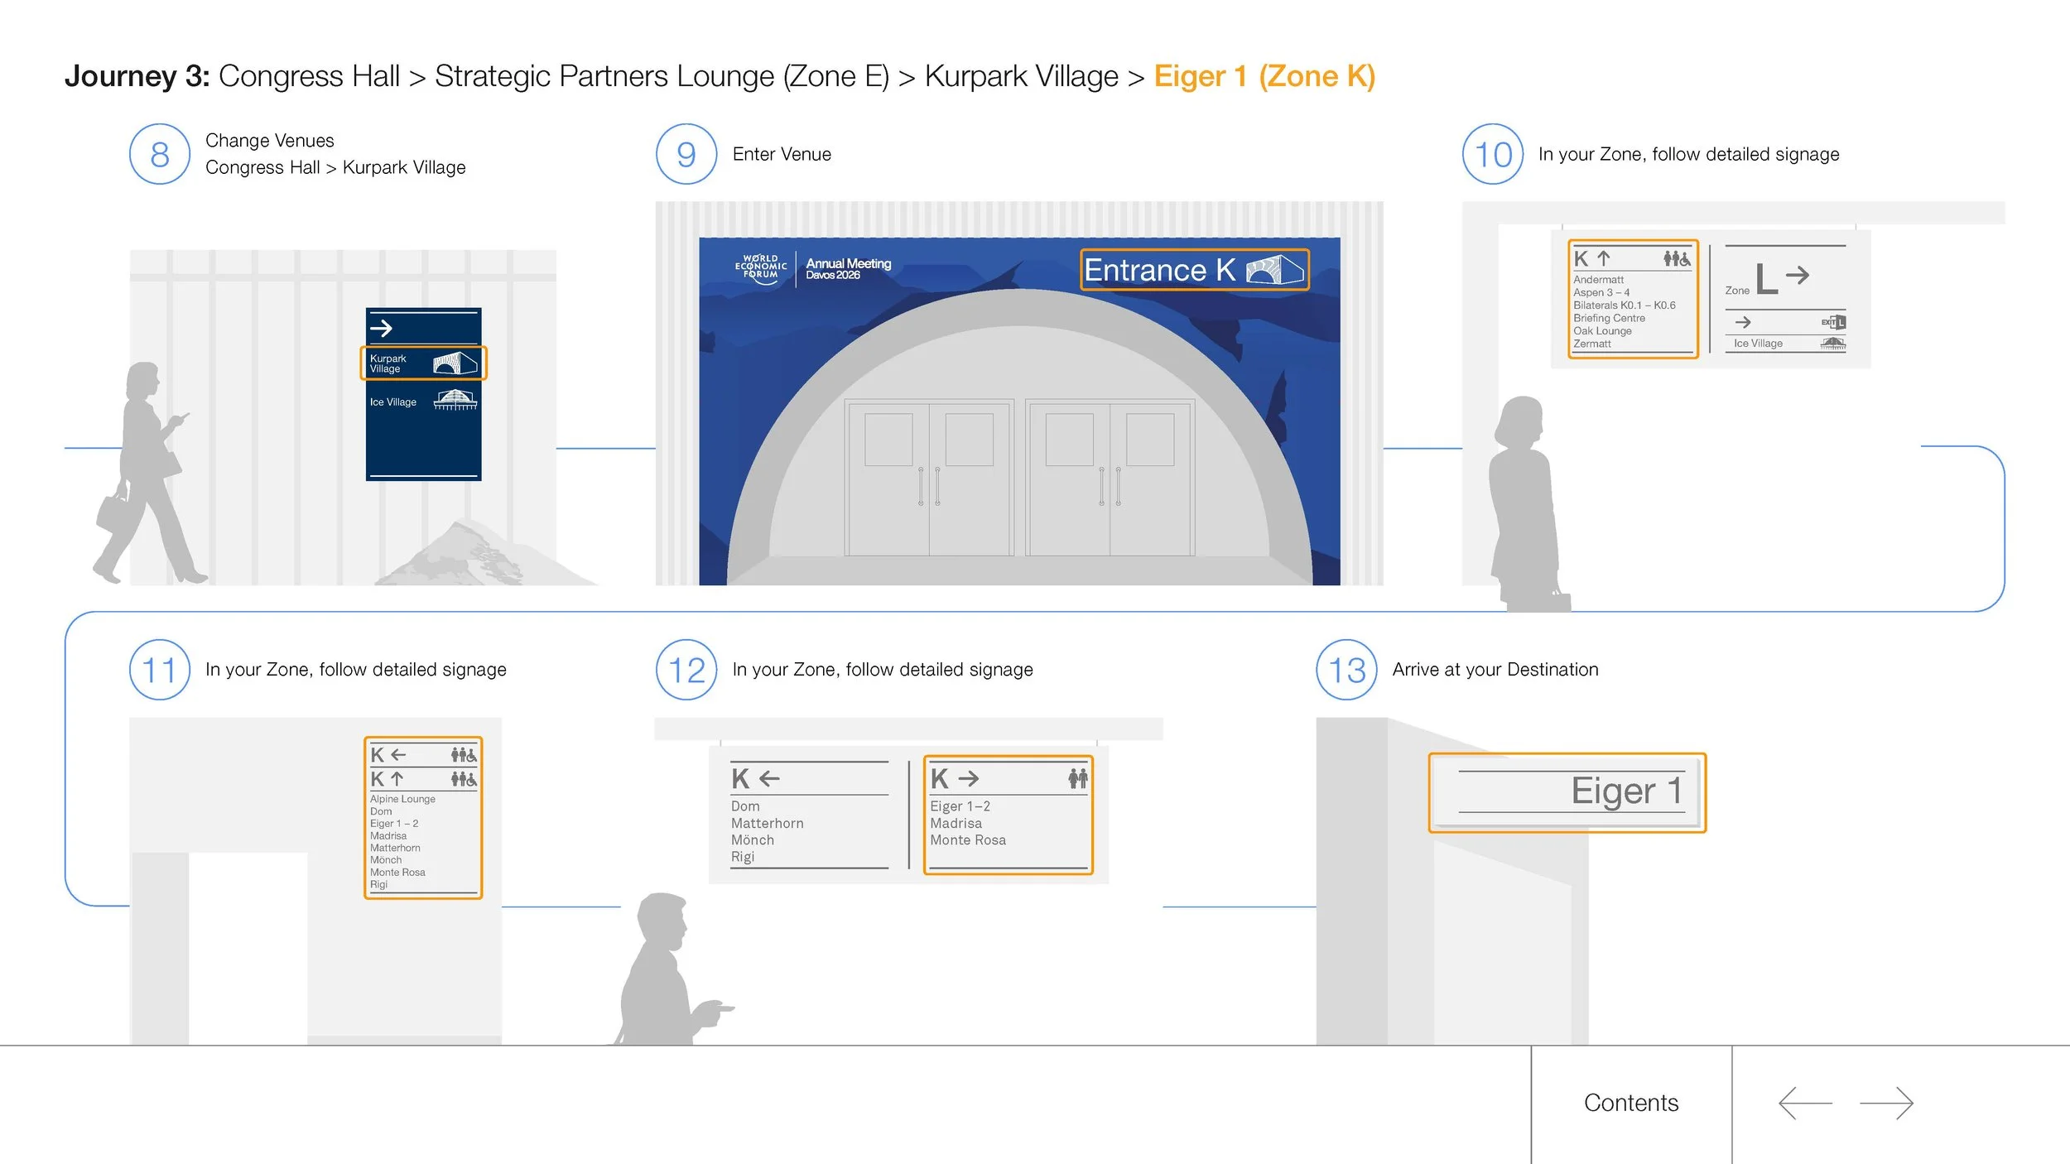
Task: Click 'Bilaterals K0.1 – K0.6' text
Action: coord(1624,305)
